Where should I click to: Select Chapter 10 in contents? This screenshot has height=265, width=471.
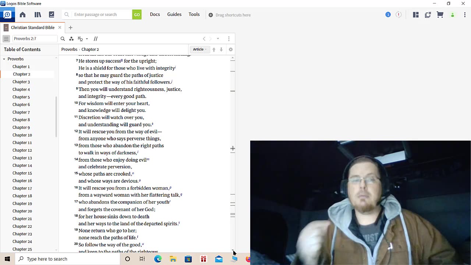[22, 135]
